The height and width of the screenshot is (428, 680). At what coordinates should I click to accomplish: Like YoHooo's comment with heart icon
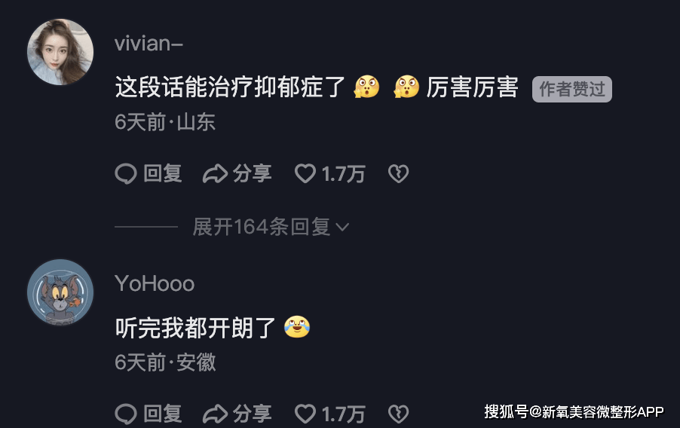305,414
